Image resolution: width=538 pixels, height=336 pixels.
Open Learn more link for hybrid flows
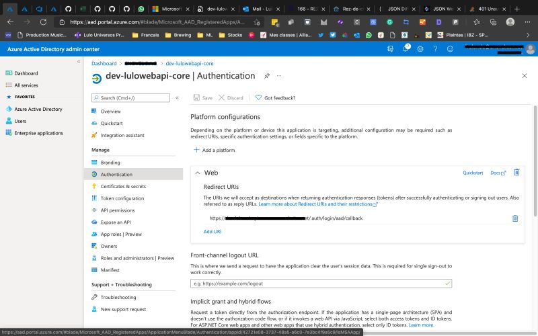point(422,325)
